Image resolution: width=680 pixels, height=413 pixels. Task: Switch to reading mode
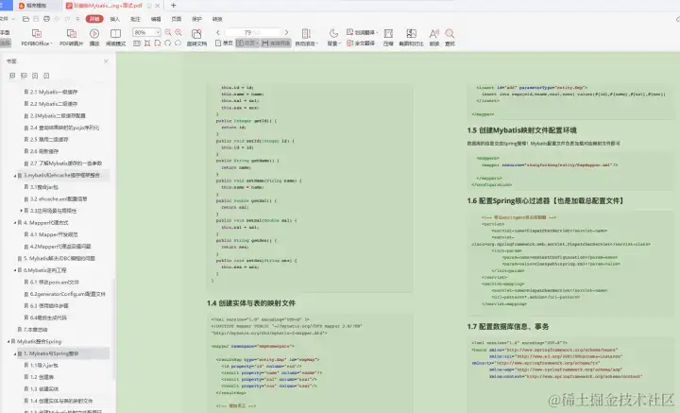[x=116, y=37]
